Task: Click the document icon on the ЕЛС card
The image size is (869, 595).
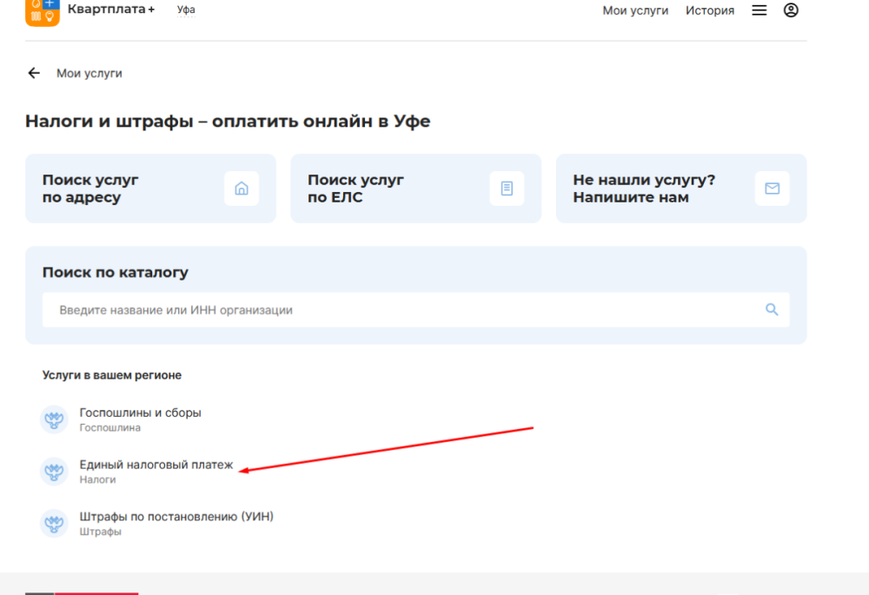Action: (x=507, y=188)
